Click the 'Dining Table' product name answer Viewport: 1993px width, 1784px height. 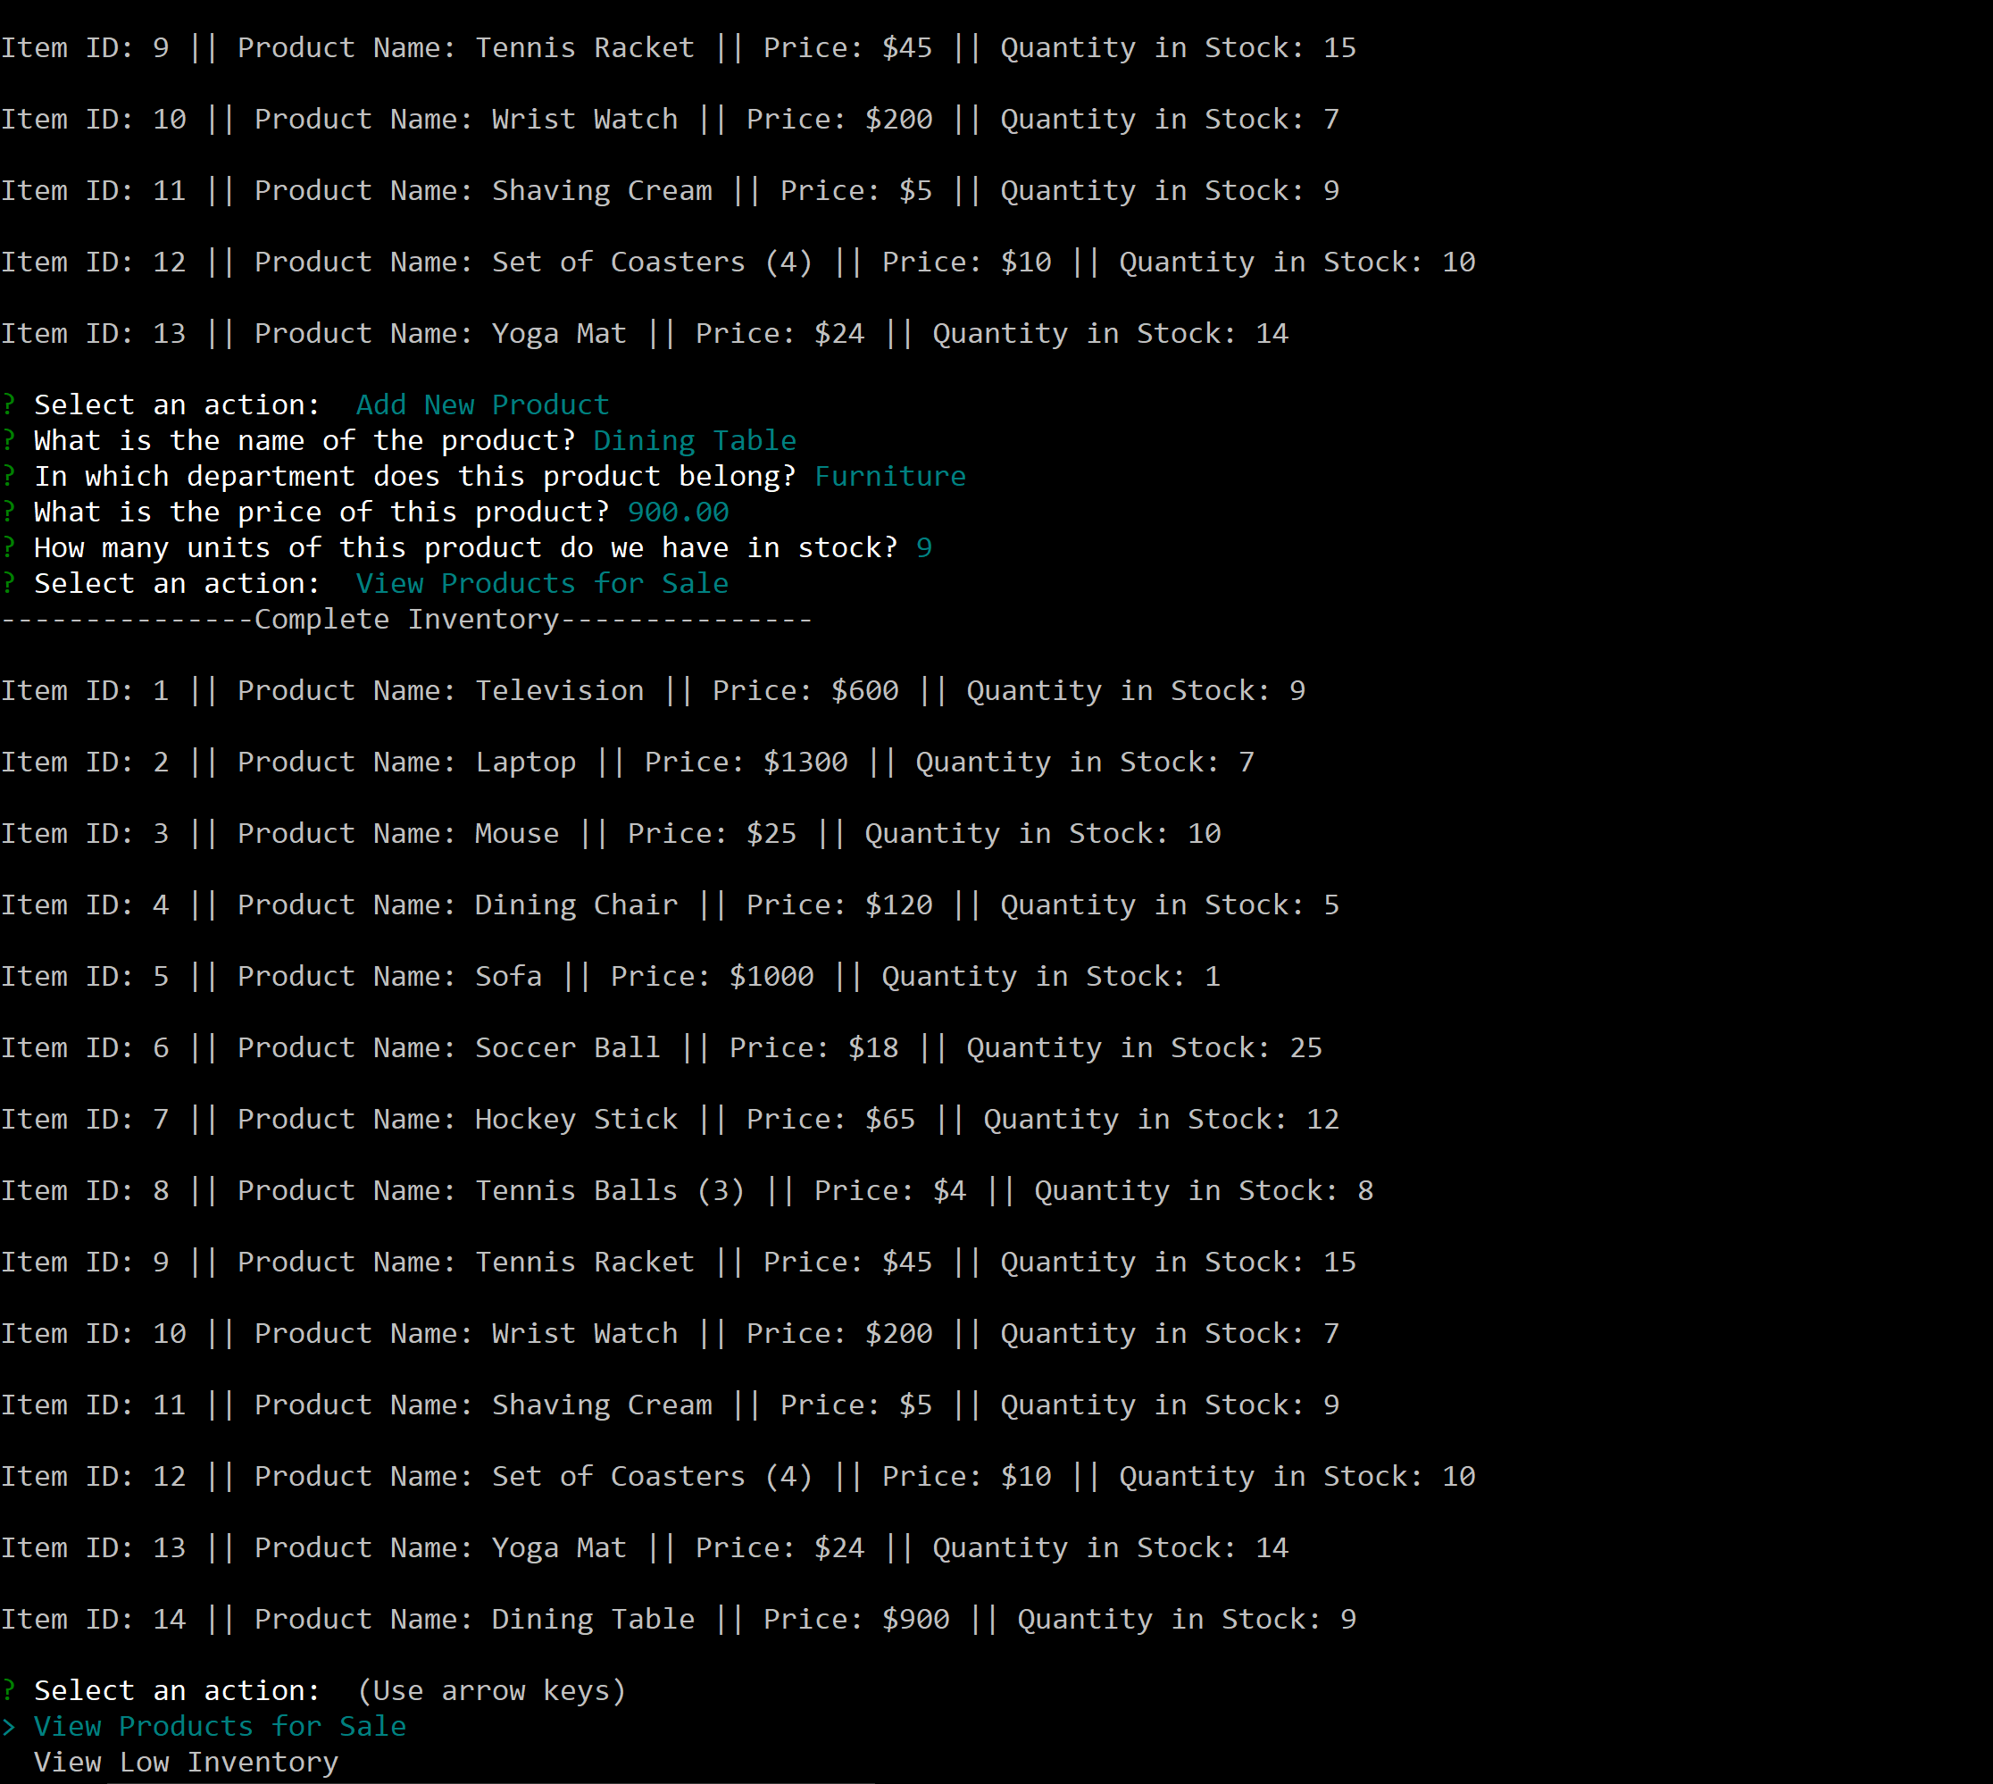pos(695,440)
